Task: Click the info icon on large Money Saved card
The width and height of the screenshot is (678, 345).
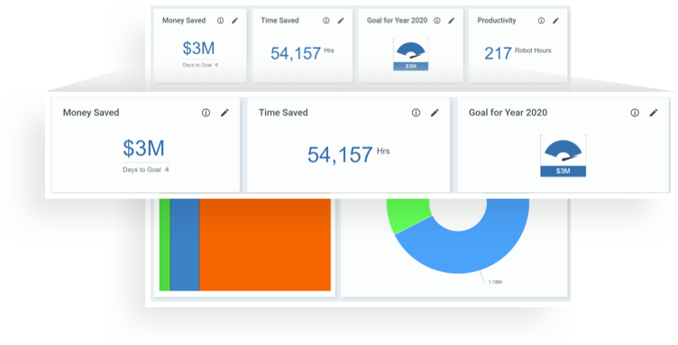Action: click(x=206, y=113)
